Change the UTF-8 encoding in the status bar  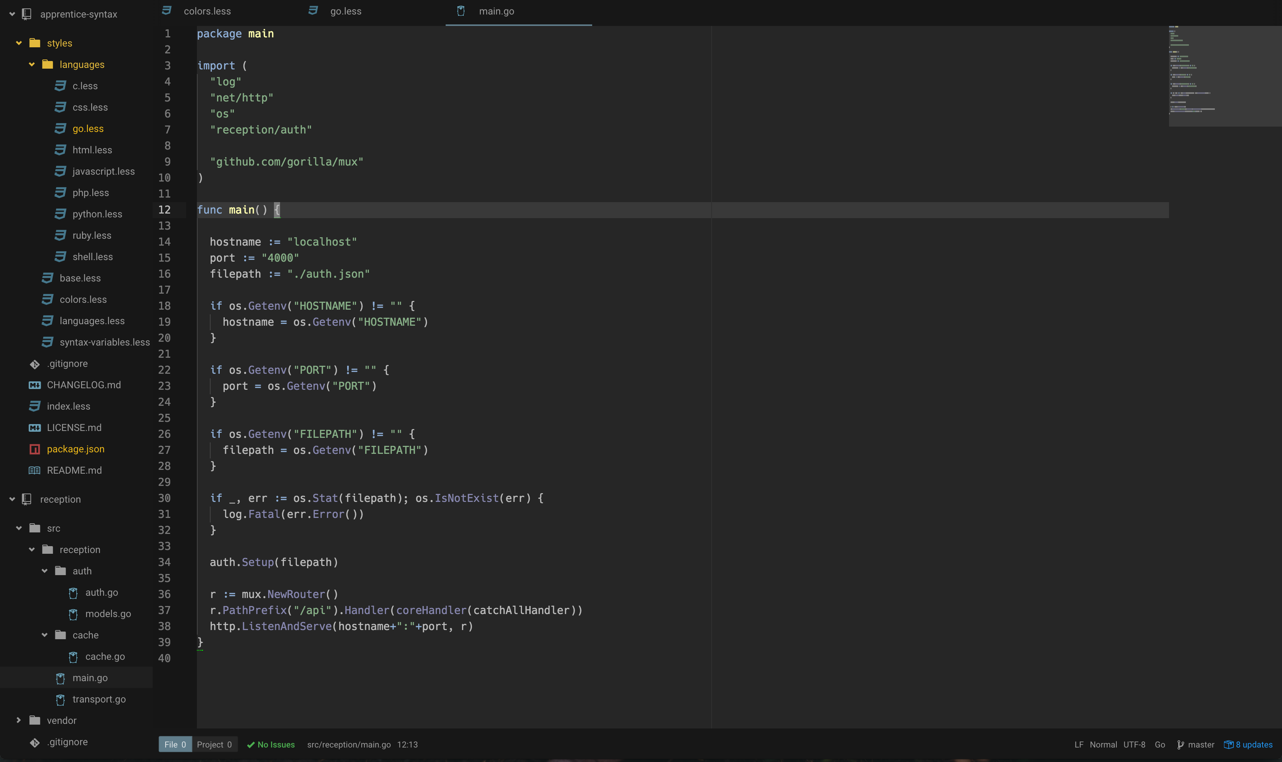pyautogui.click(x=1134, y=744)
